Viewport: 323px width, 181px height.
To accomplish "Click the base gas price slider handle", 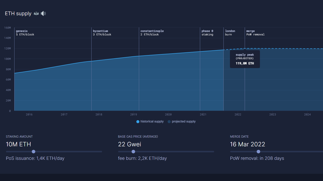I will 133,152.
